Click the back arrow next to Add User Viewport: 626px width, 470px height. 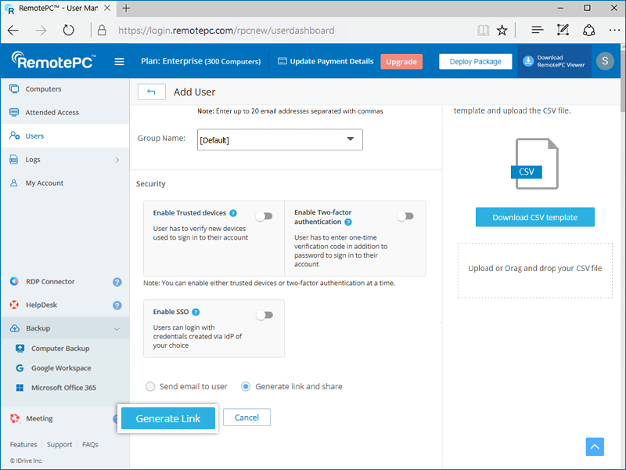(151, 92)
